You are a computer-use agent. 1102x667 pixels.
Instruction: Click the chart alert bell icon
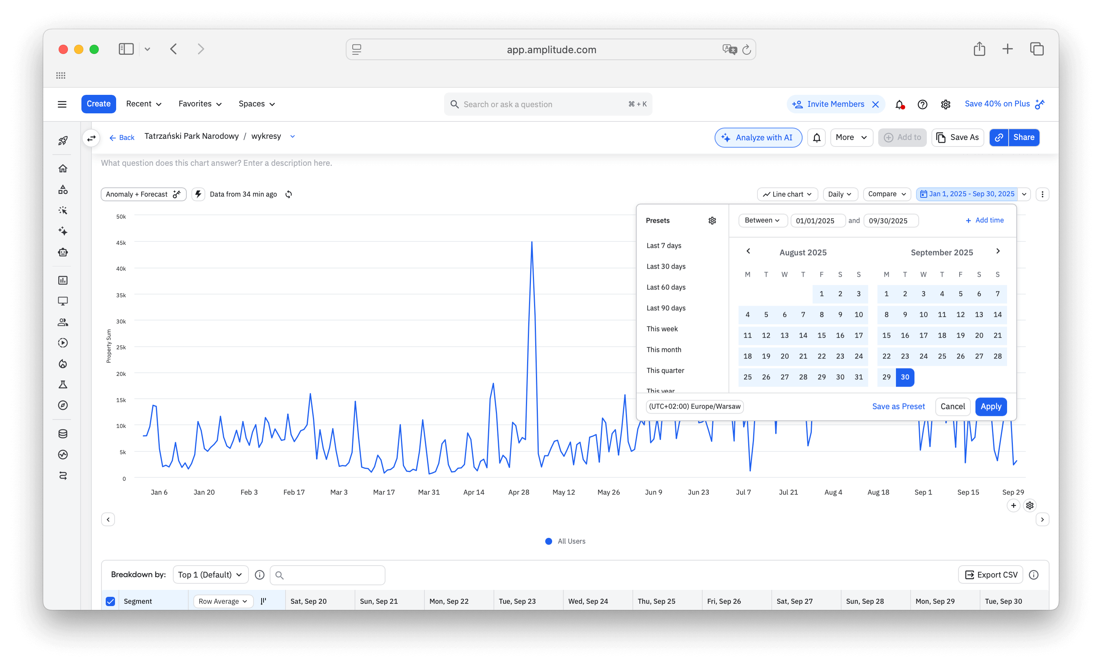point(816,138)
